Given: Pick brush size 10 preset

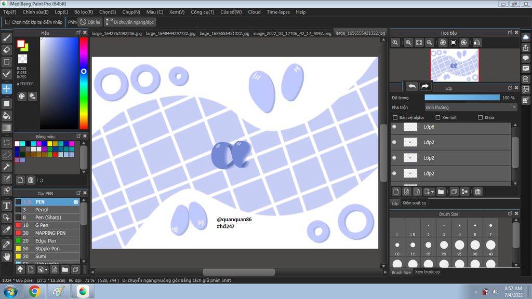Looking at the screenshot, I should (x=397, y=247).
